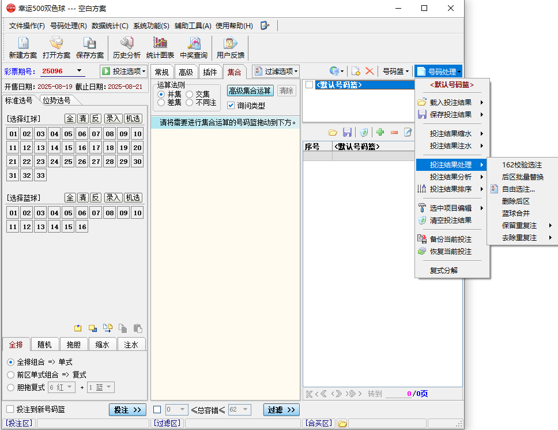Select the 交集 intersection radio button
This screenshot has width=558, height=430.
190,94
